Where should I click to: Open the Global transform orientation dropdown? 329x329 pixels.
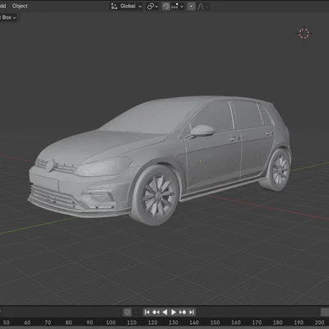127,6
